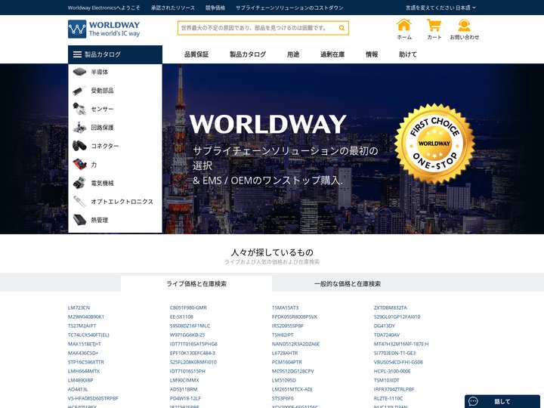Image resolution: width=544 pixels, height=408 pixels.
Task: Open part link PCM1604PTR
Action: pos(287,362)
